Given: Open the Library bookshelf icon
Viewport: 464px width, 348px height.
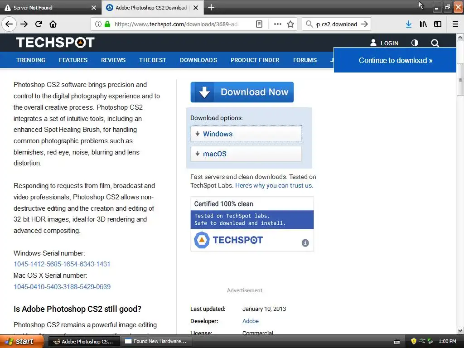Looking at the screenshot, I should click(423, 24).
